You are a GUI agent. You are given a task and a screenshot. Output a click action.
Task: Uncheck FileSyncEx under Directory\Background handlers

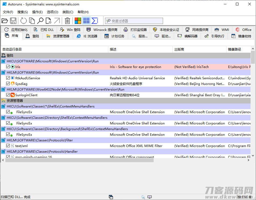click(x=8, y=134)
